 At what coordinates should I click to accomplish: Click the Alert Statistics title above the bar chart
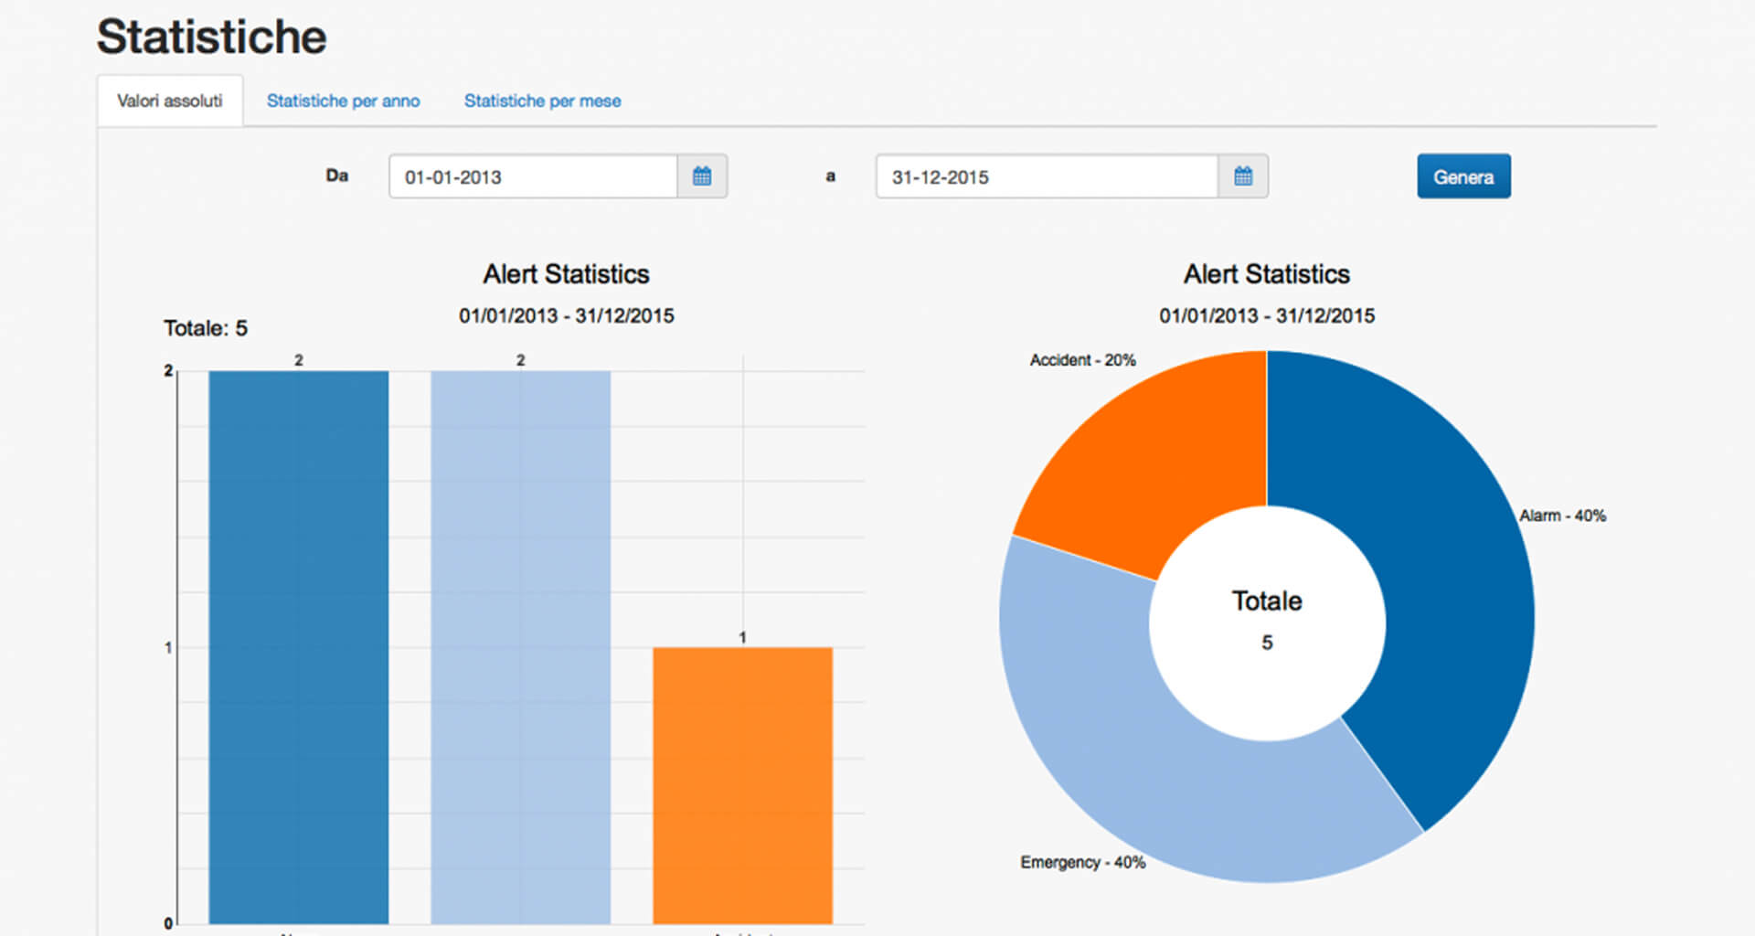point(566,273)
